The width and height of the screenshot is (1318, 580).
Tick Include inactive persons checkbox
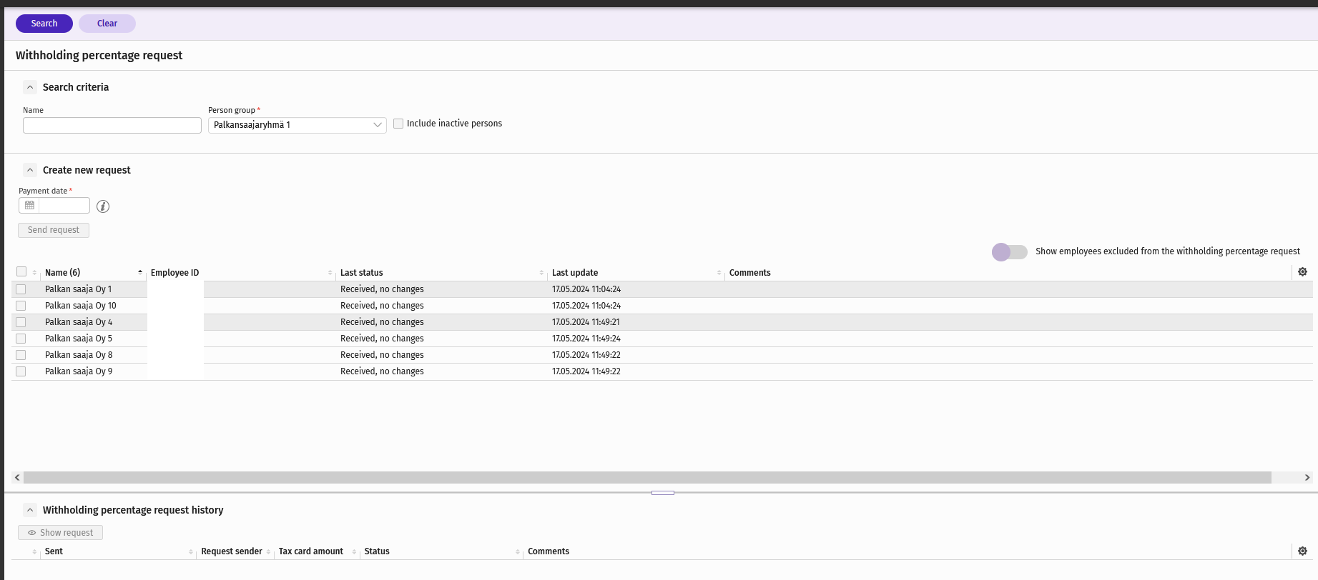pos(398,124)
